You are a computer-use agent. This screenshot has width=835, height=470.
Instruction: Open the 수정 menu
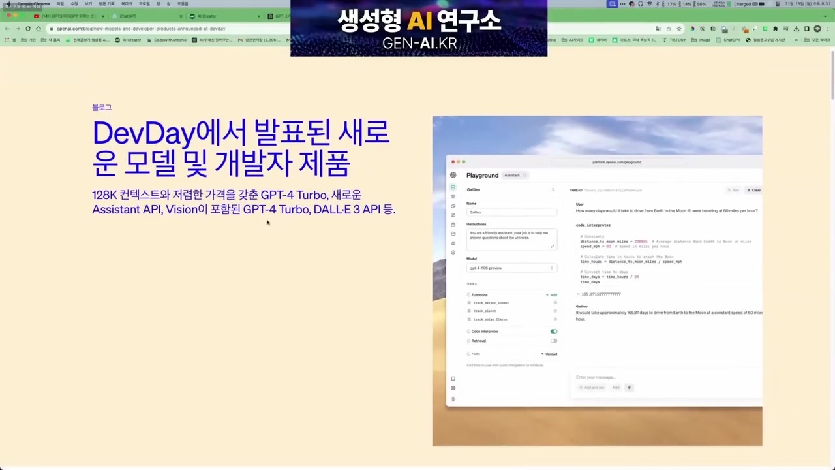pos(74,4)
